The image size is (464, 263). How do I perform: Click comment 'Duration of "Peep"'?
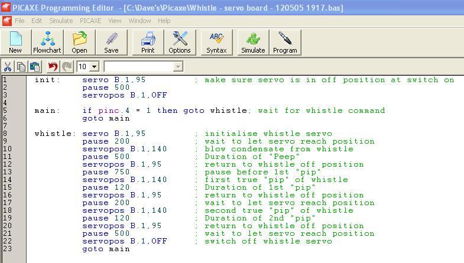coord(252,157)
